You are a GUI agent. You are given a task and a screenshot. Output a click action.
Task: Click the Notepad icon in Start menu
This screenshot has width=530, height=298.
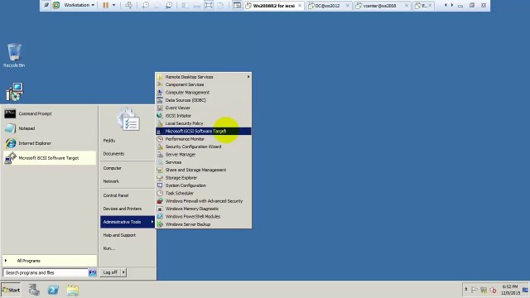click(10, 128)
